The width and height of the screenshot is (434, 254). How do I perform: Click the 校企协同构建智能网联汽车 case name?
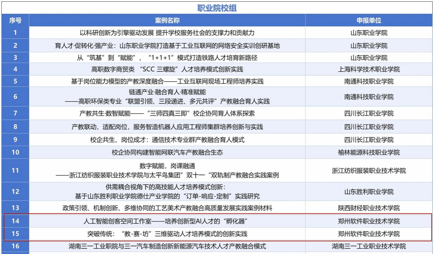point(167,152)
